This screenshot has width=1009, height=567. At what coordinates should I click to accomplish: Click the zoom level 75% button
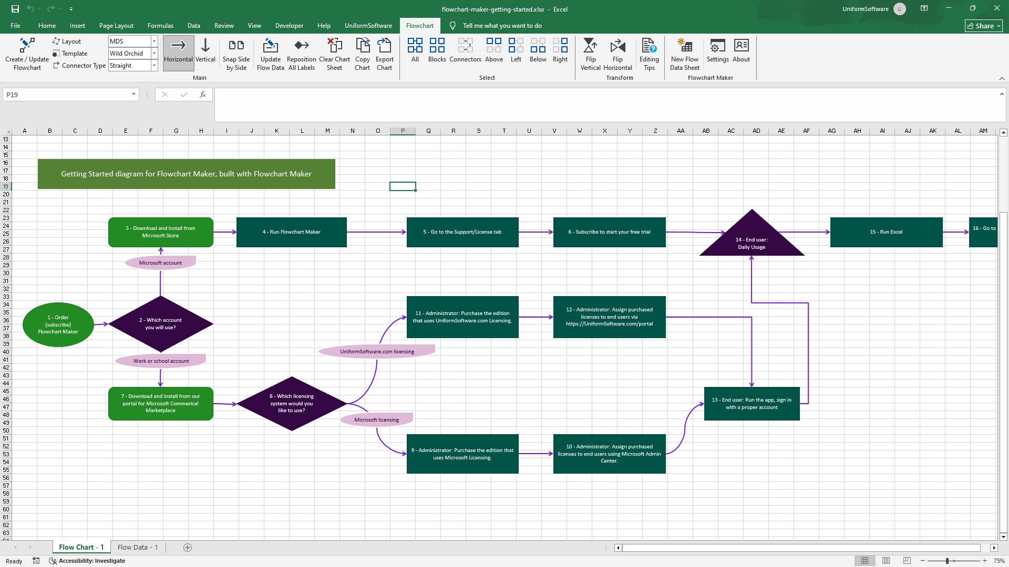(999, 561)
